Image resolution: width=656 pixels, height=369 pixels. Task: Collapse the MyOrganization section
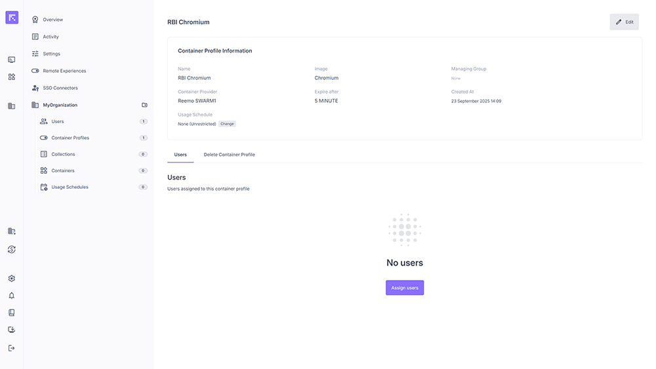click(60, 105)
